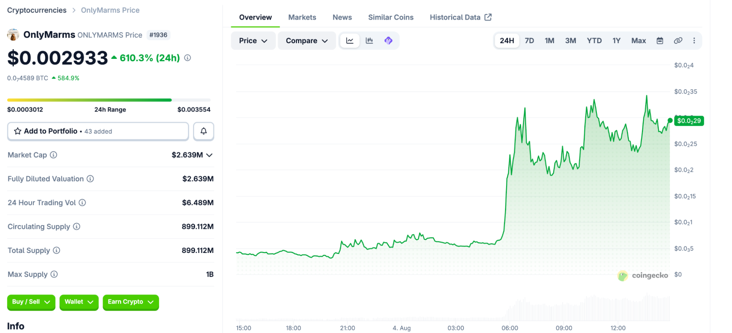The height and width of the screenshot is (333, 732).
Task: Go to Cryptocurrencies breadcrumb link
Action: [37, 10]
